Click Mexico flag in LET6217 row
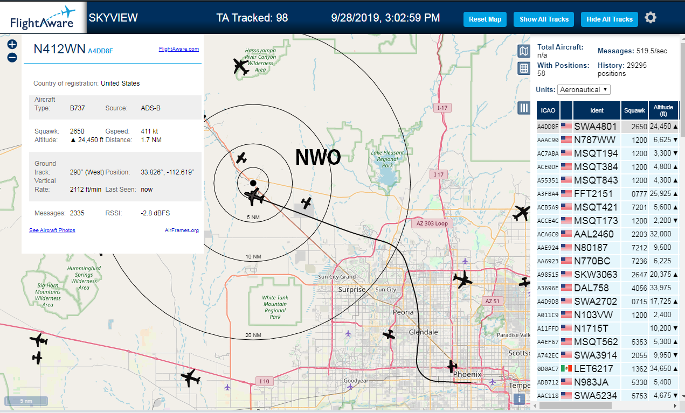The image size is (685, 413). point(566,369)
